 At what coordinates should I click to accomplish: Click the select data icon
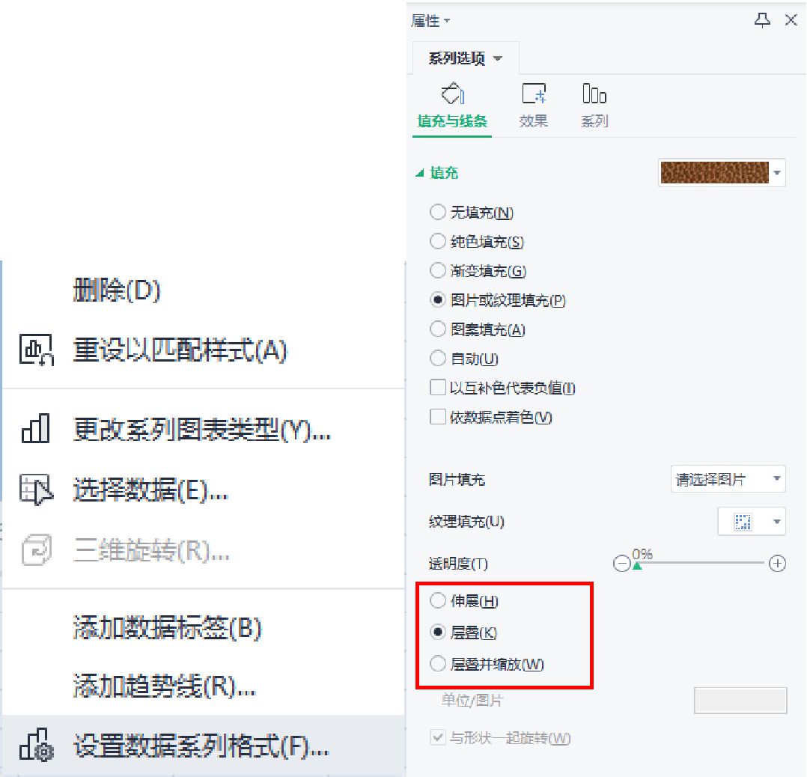coord(36,490)
